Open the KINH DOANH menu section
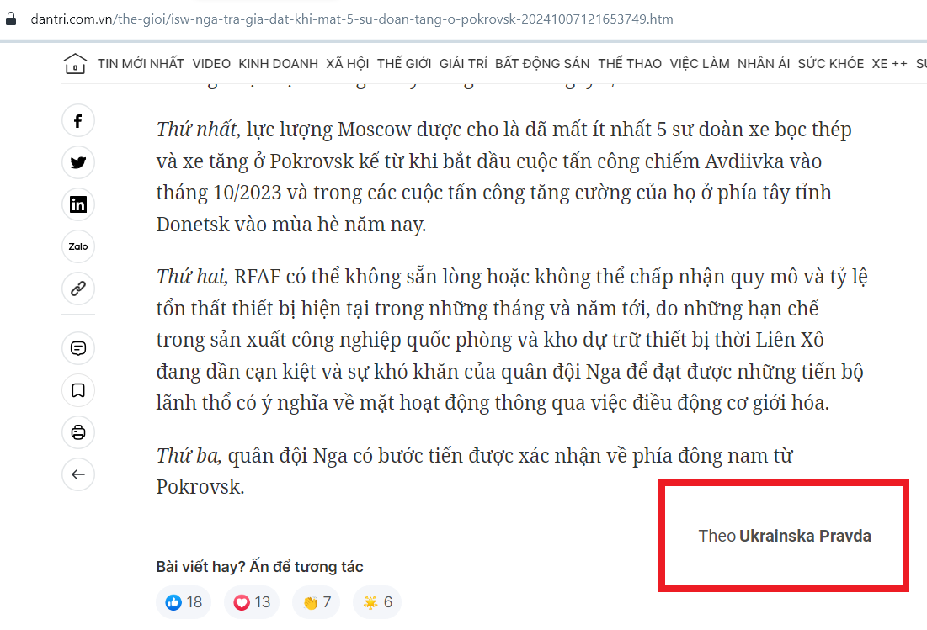This screenshot has height=630, width=927. [x=279, y=64]
